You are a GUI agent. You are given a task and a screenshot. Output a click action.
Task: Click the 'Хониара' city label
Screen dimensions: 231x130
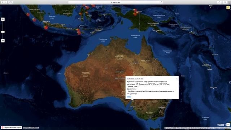pyautogui.click(x=192, y=33)
